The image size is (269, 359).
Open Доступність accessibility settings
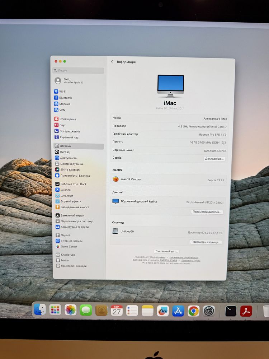66,158
